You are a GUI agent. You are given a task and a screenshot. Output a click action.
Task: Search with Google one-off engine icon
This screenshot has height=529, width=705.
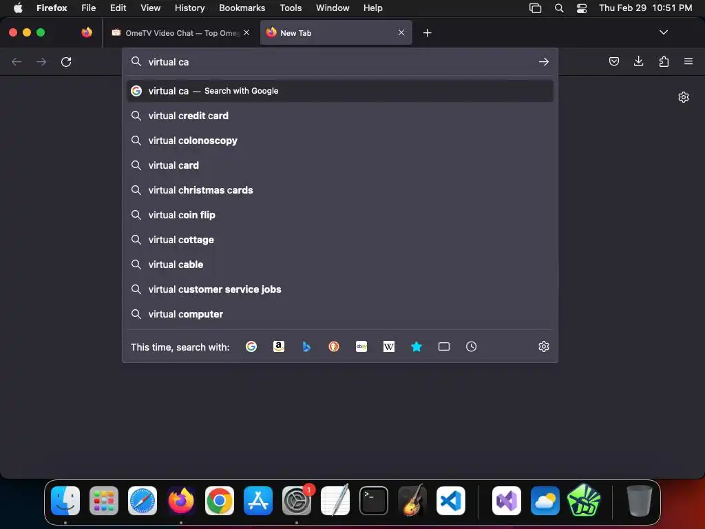[251, 346]
